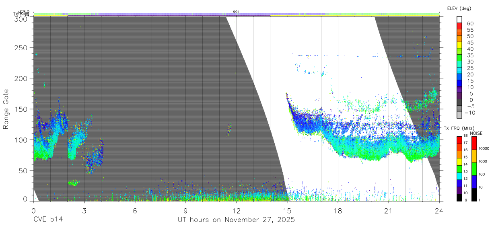494x228 pixels.
Task: Click the cyan segment of the TX FRQ color bar
Action: (459, 176)
